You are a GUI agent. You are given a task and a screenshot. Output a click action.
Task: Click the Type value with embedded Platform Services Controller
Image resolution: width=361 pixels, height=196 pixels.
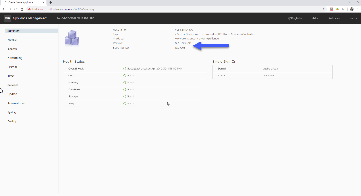[x=215, y=34]
